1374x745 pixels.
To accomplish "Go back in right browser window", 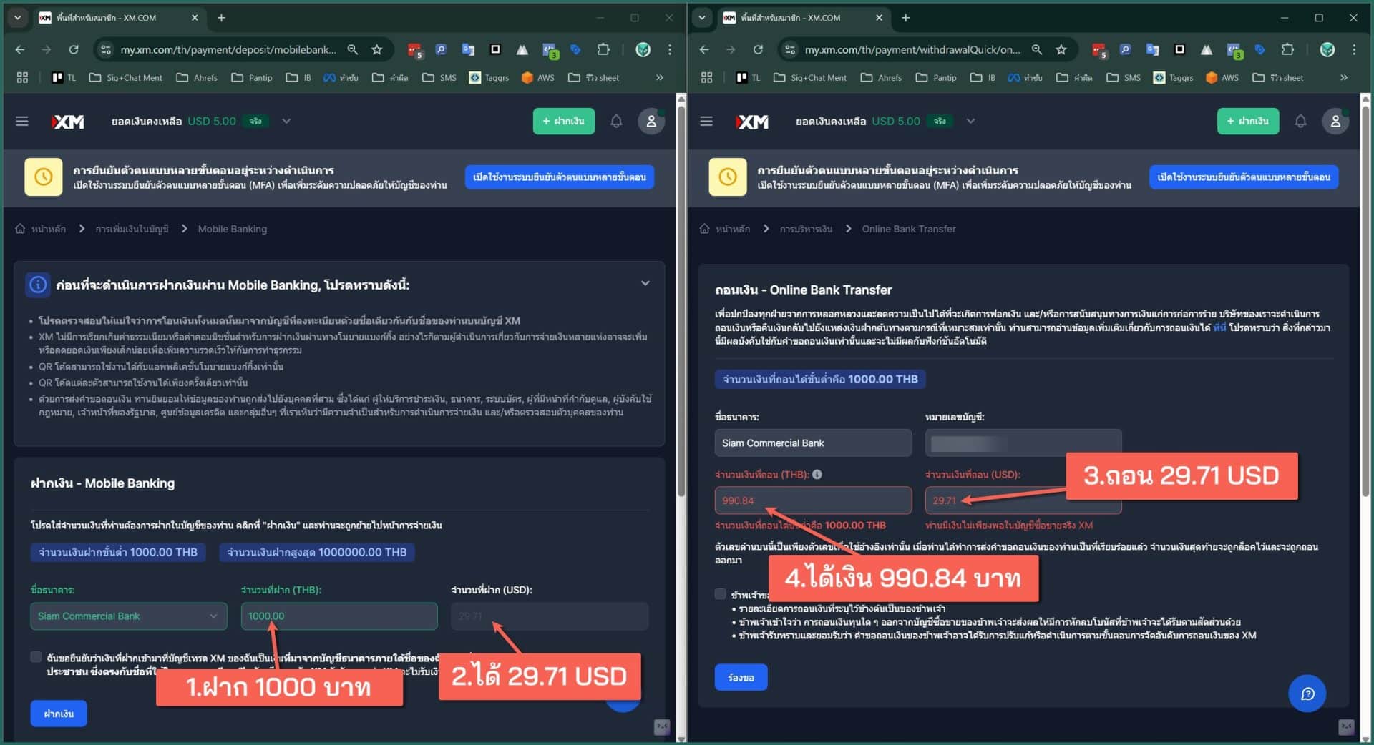I will [x=704, y=49].
